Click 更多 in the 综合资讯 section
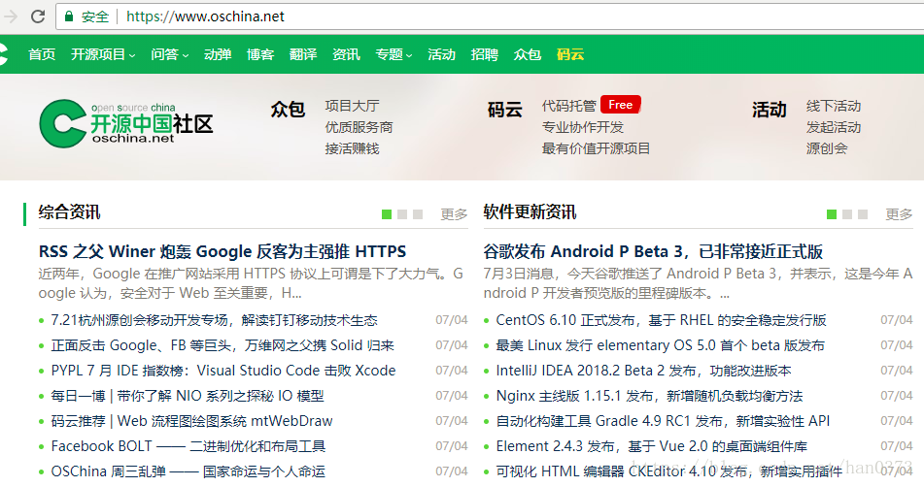 click(454, 214)
